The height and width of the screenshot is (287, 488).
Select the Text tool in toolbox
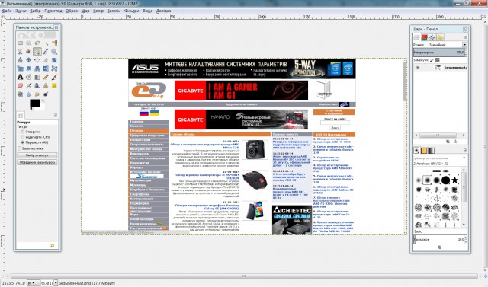[x=21, y=77]
